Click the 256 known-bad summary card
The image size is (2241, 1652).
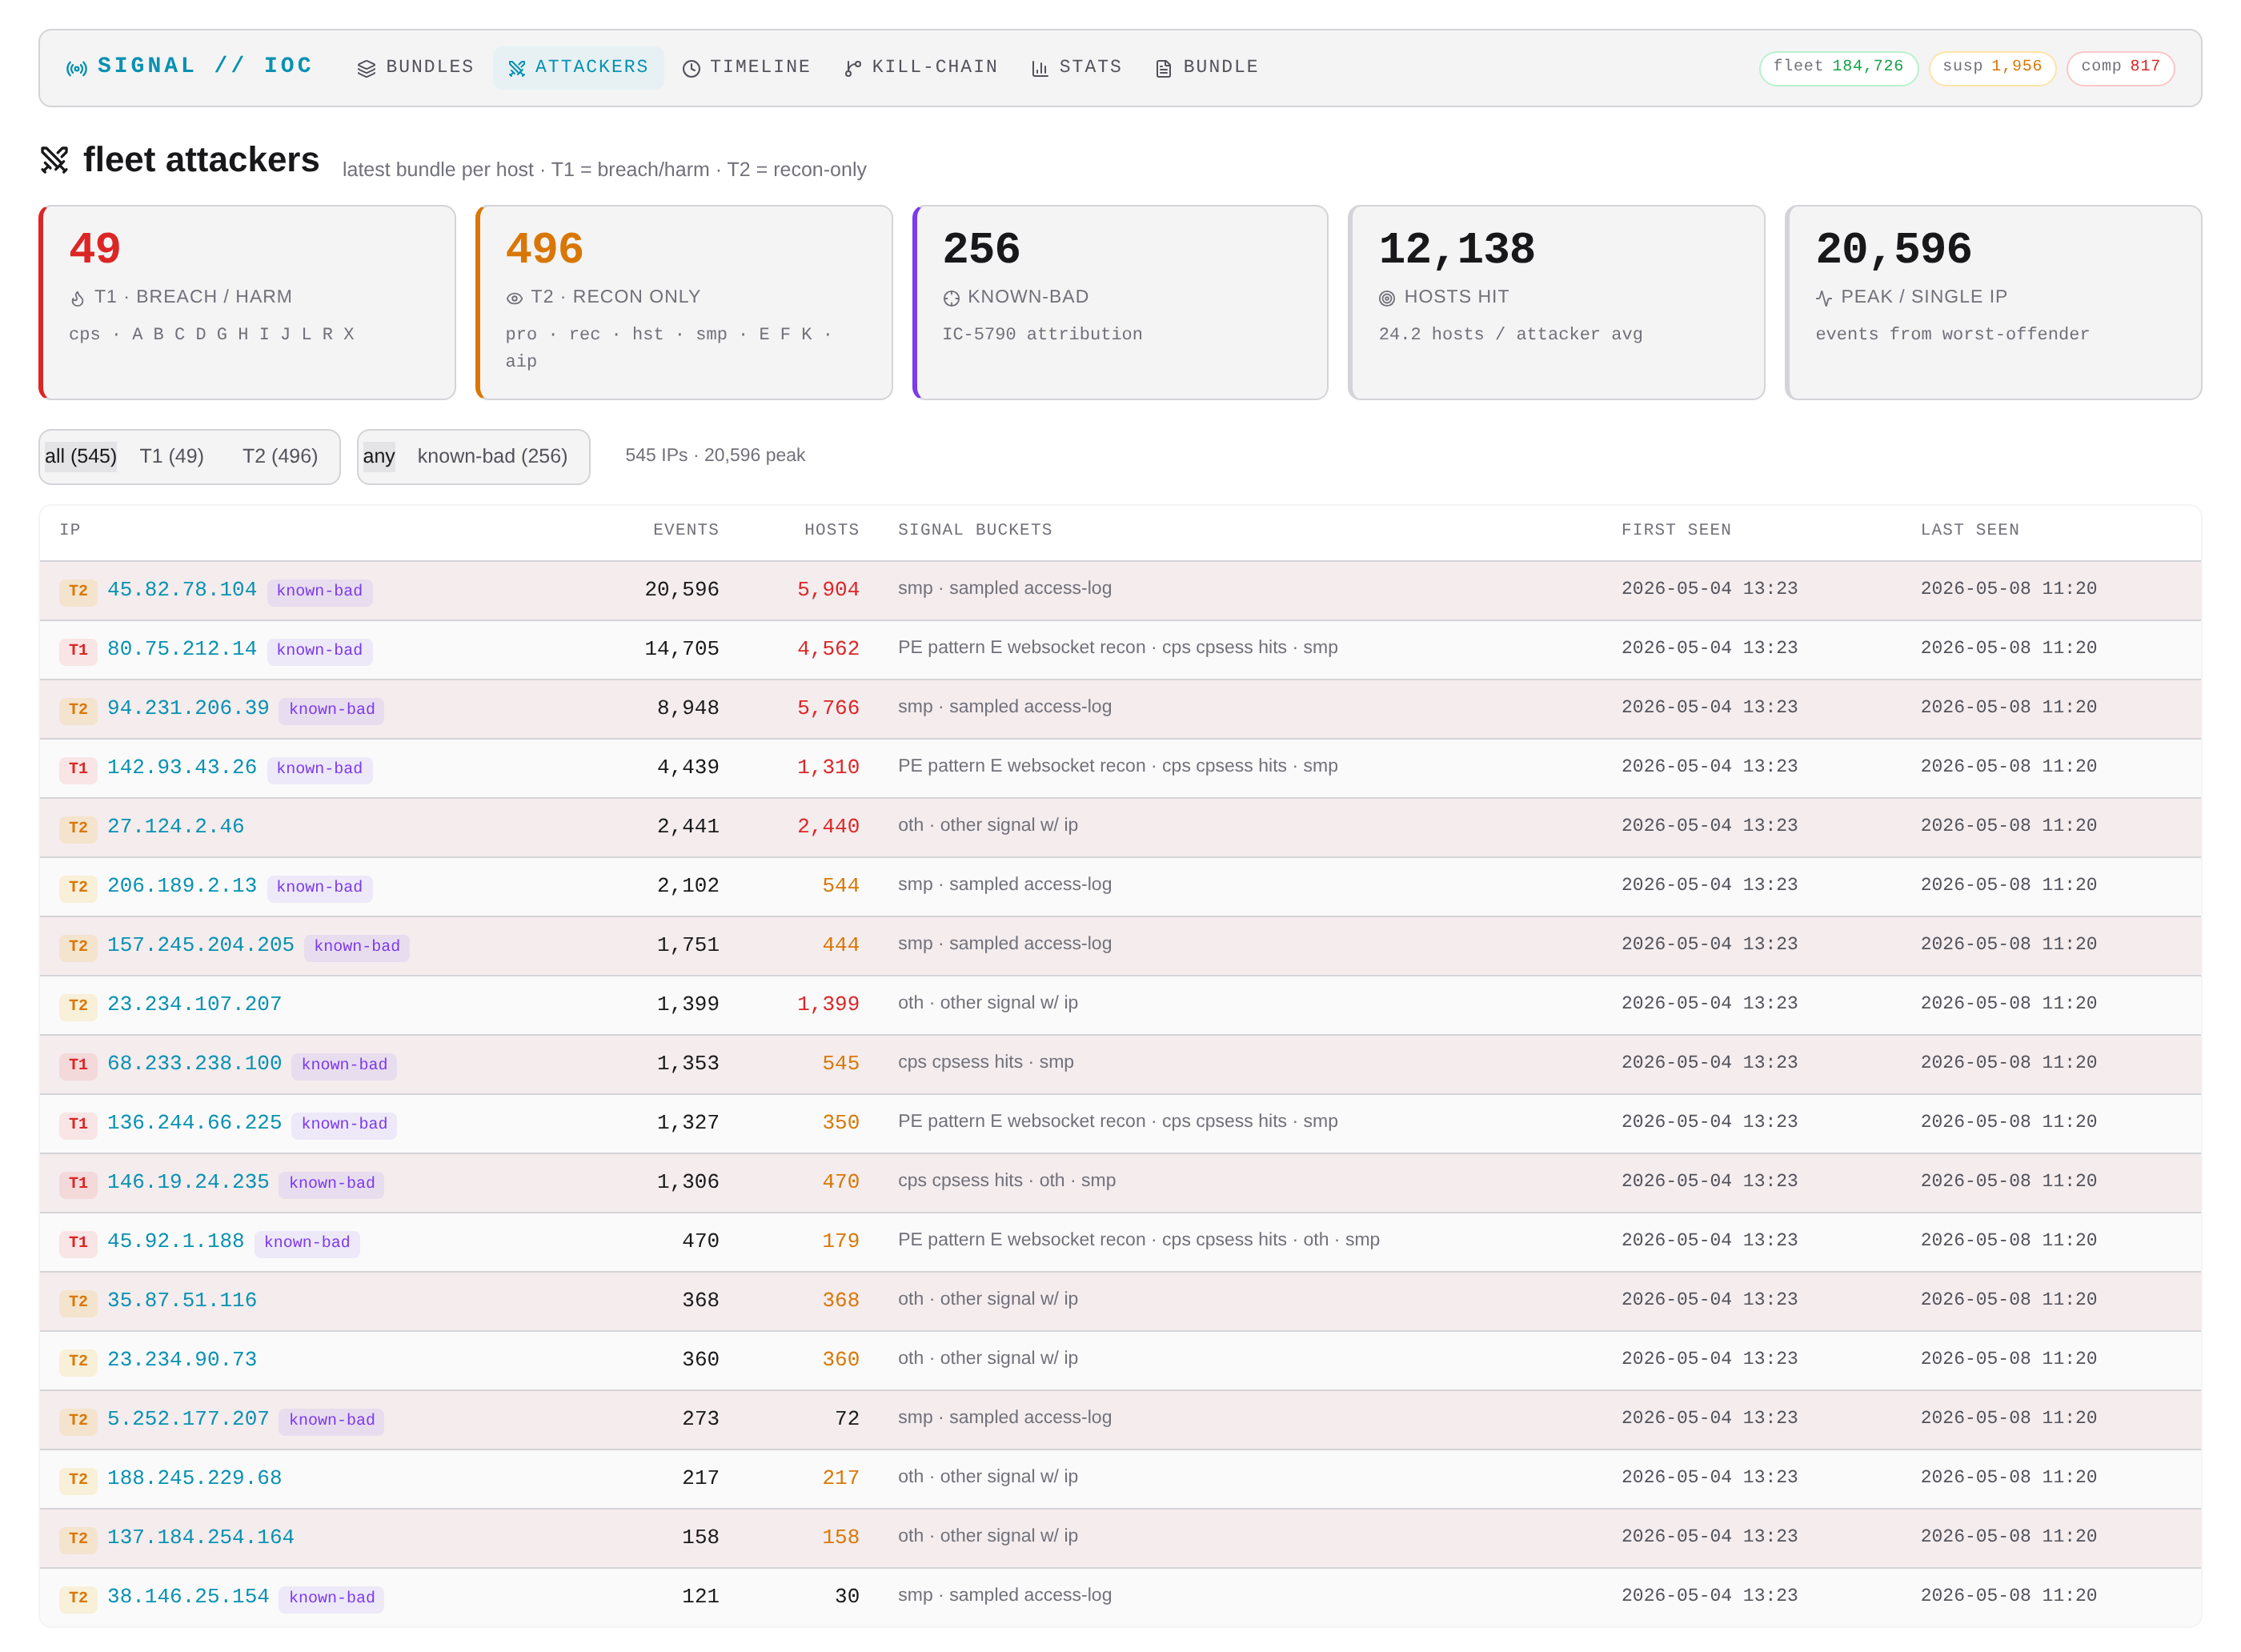coord(1120,303)
